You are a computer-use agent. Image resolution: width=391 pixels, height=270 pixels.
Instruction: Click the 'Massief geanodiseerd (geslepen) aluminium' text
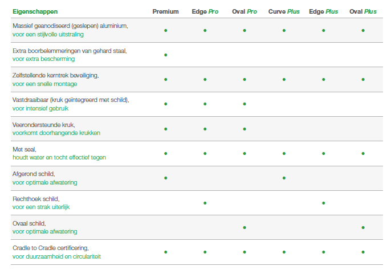pyautogui.click(x=70, y=26)
